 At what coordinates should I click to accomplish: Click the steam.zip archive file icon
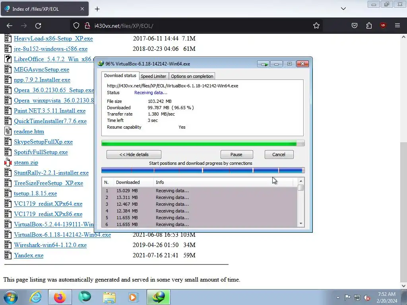click(8, 162)
